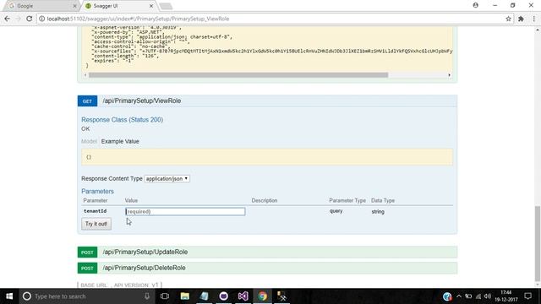Open the /api/PrimarySetup/UpdateRole path link
541x304 pixels.
pos(145,252)
